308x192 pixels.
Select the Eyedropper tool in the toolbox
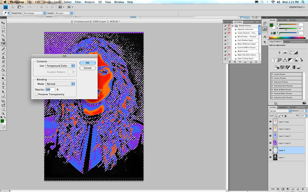[3, 44]
